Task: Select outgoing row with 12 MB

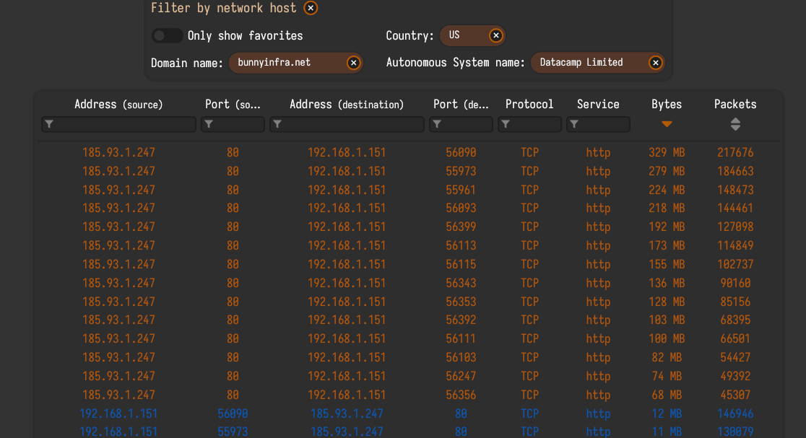Action: [409, 414]
